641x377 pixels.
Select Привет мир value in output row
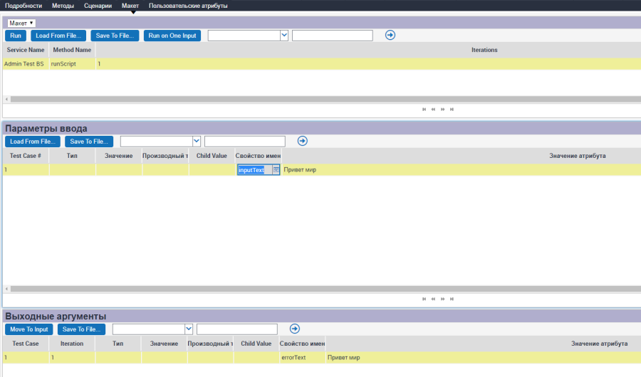click(344, 357)
